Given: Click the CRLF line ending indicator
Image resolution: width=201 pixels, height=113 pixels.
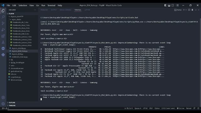Looking at the screenshot, I should click(x=151, y=108).
